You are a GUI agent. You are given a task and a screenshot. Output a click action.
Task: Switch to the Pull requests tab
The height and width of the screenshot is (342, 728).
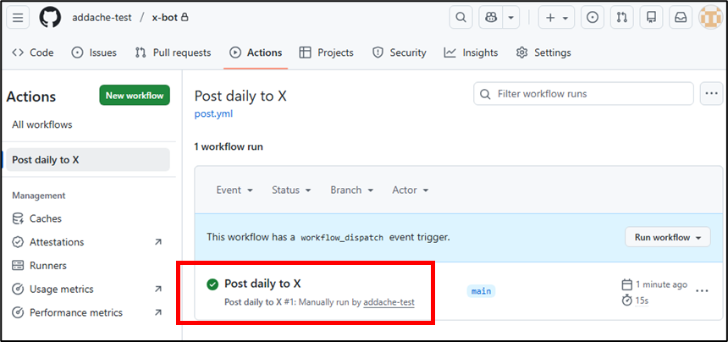click(x=173, y=52)
